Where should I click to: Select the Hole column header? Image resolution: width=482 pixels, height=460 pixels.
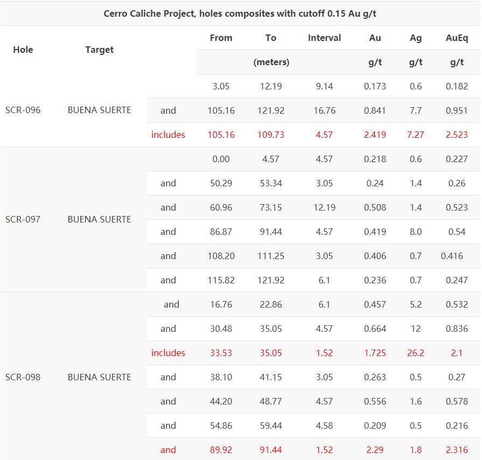[23, 50]
